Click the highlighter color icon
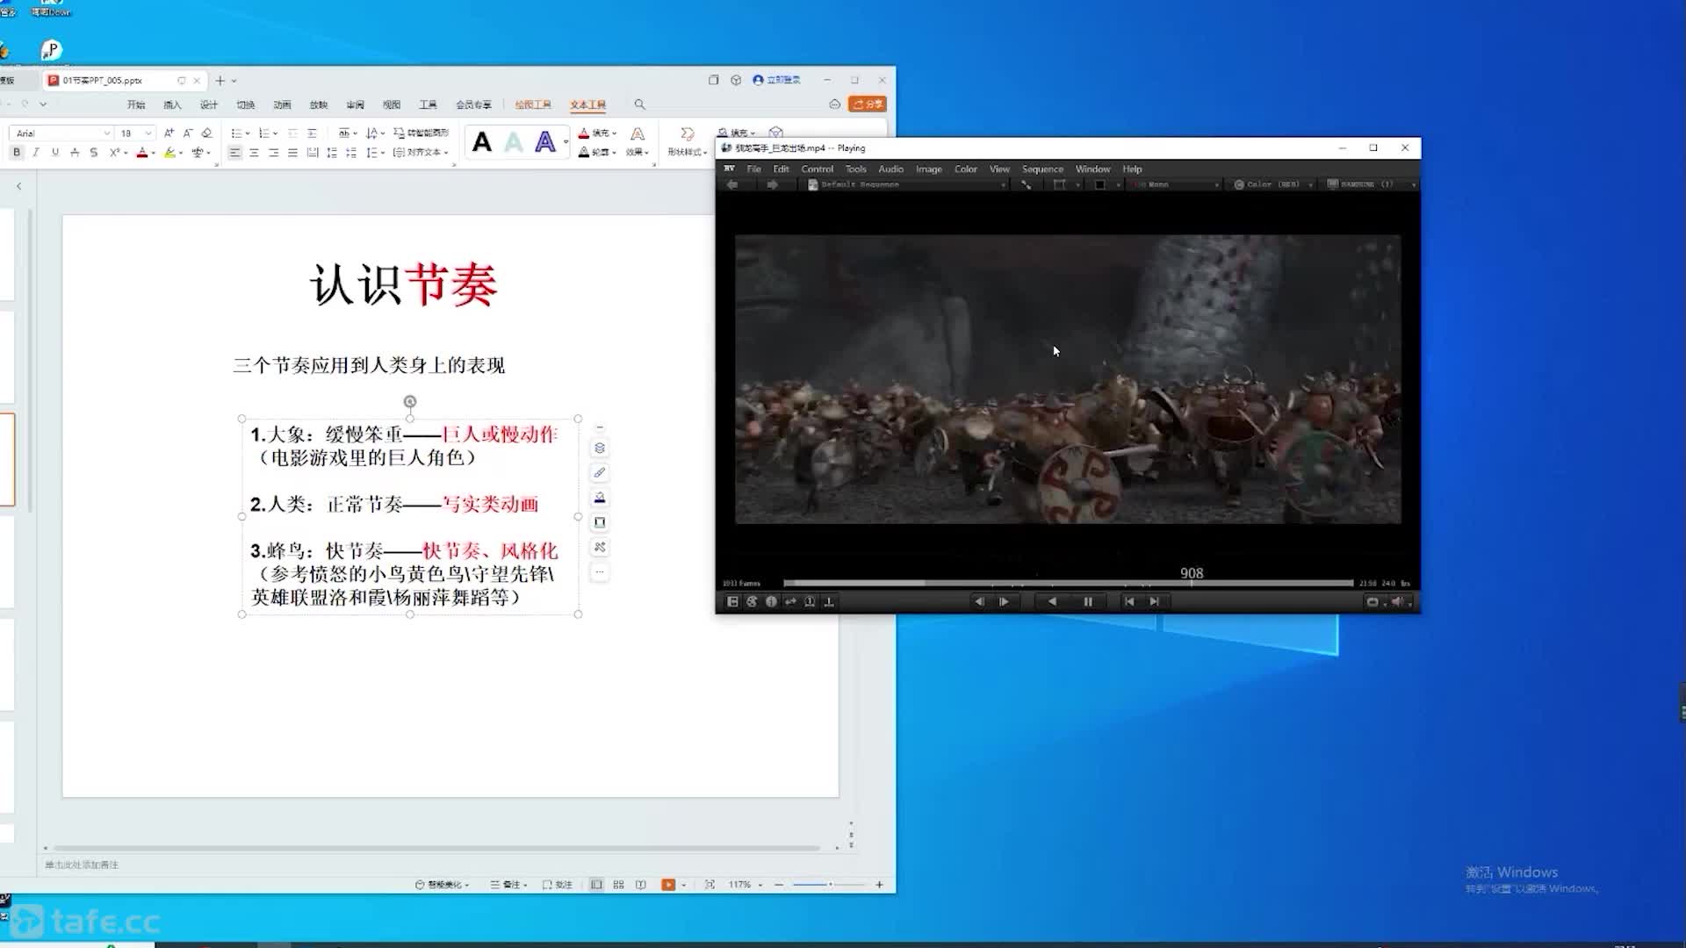The image size is (1686, 948). click(x=169, y=153)
